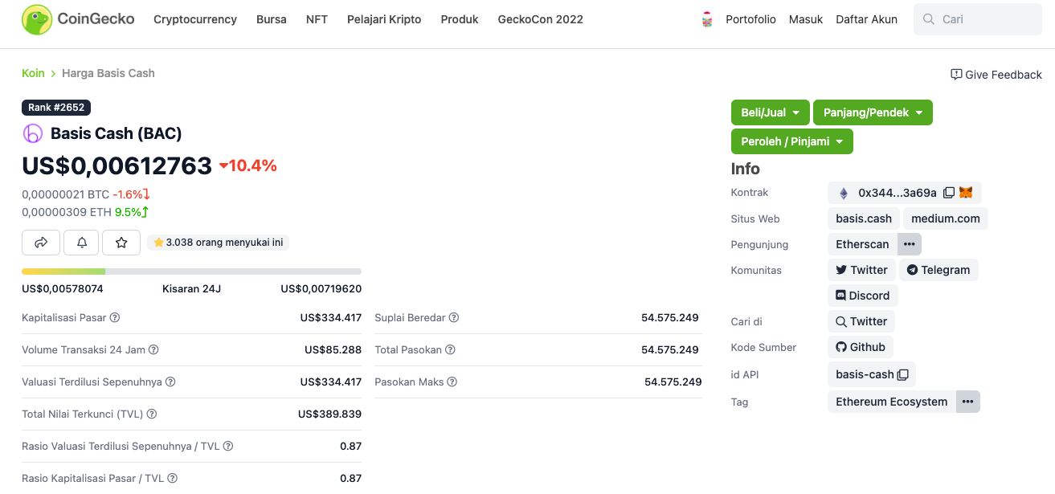
Task: Open the Peroleh / Pinjami dropdown
Action: coord(791,141)
